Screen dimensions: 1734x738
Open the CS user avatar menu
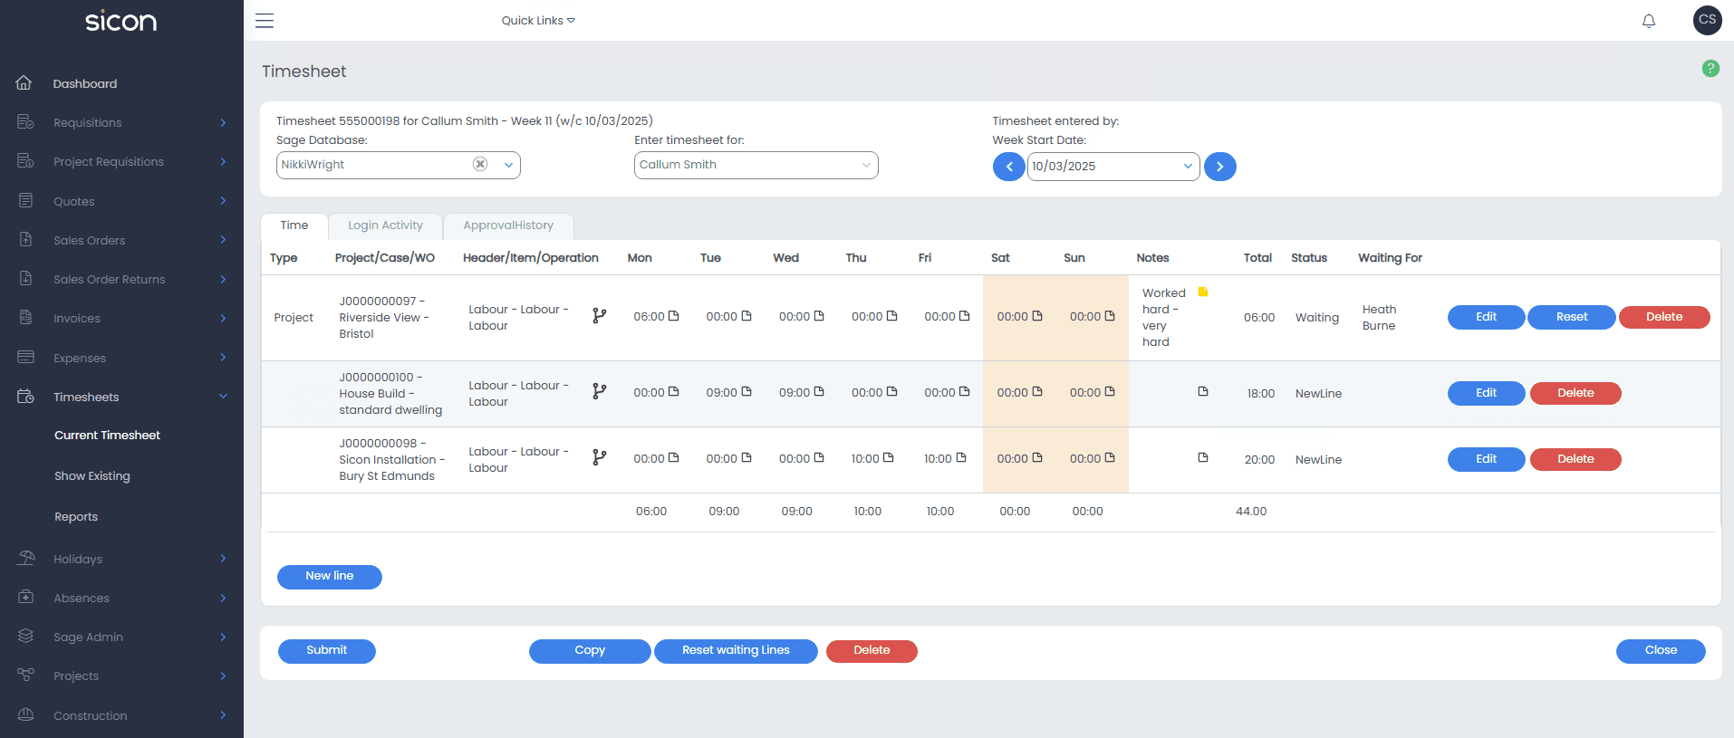point(1708,20)
